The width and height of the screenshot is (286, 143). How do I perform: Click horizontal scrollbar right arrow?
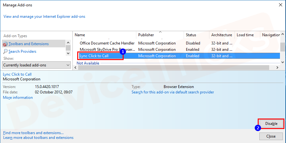click(277, 67)
